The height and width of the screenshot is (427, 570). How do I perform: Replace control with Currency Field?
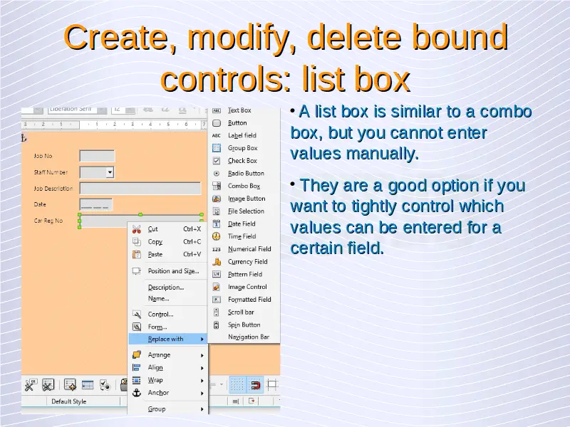click(244, 261)
